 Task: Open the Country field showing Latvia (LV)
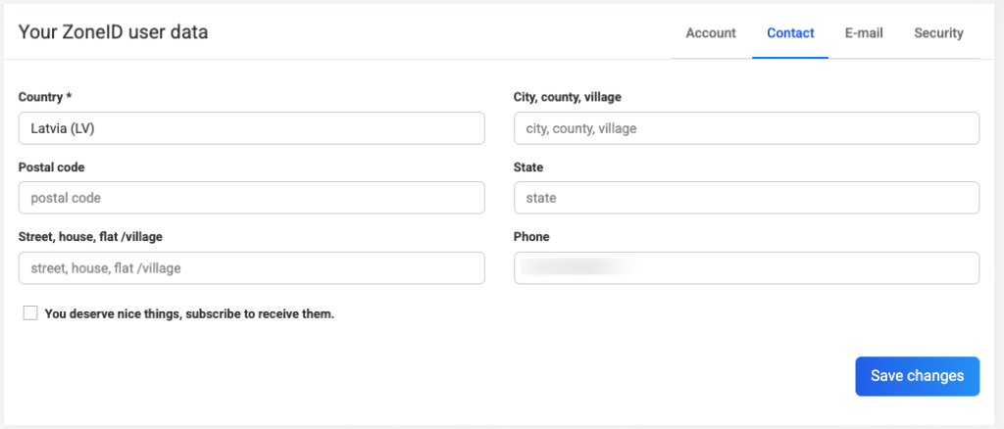pos(251,128)
